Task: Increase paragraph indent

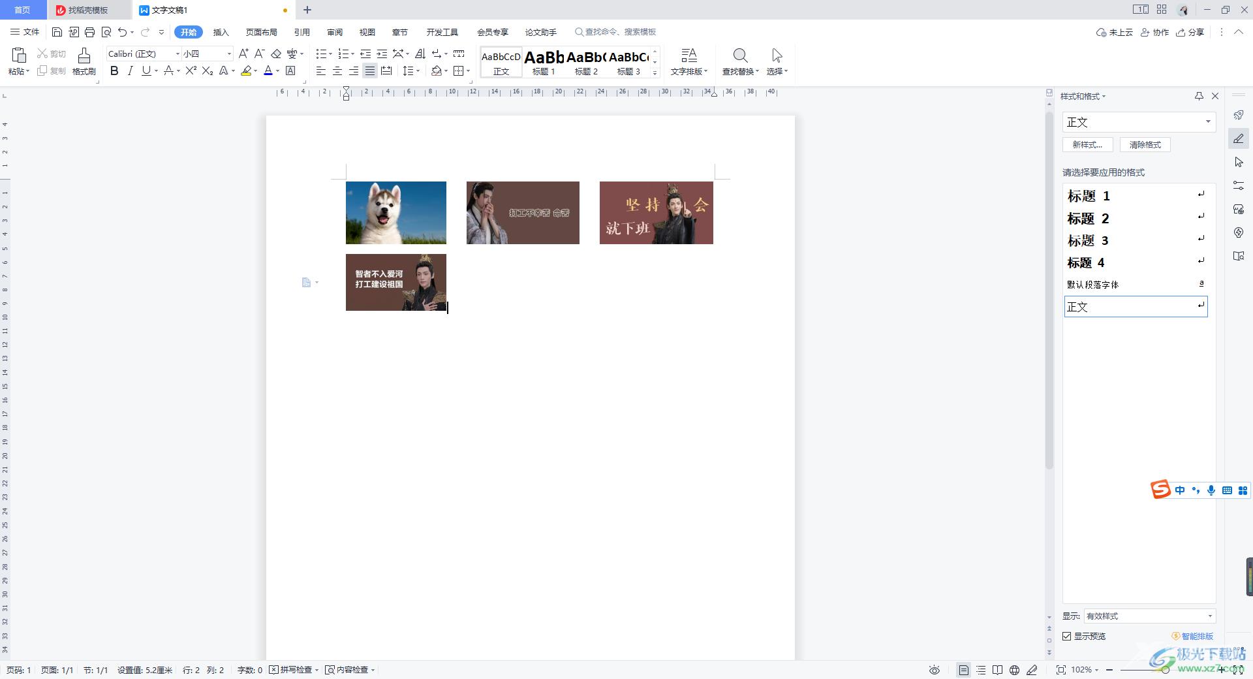Action: pyautogui.click(x=382, y=54)
